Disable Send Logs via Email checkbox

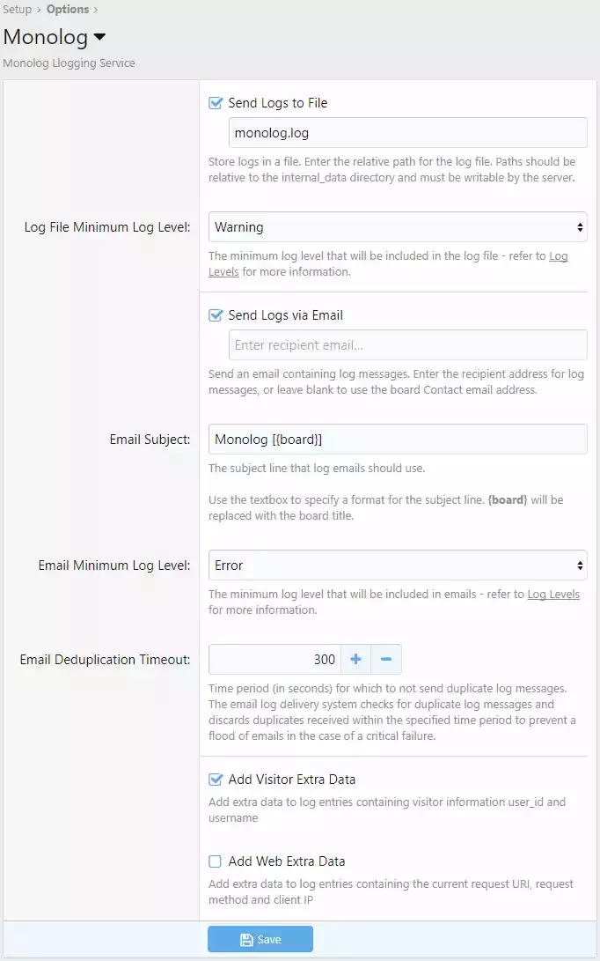click(x=216, y=315)
